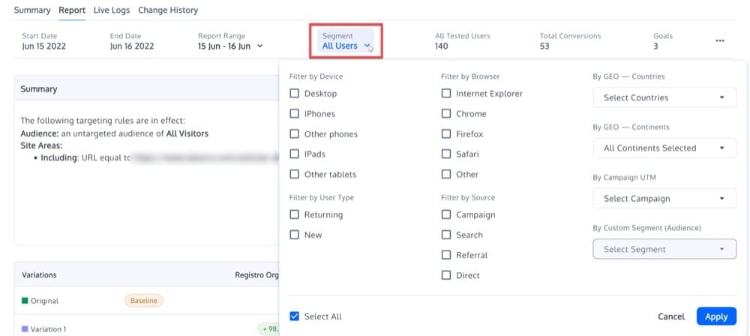
Task: Click the Apply button
Action: pyautogui.click(x=715, y=316)
